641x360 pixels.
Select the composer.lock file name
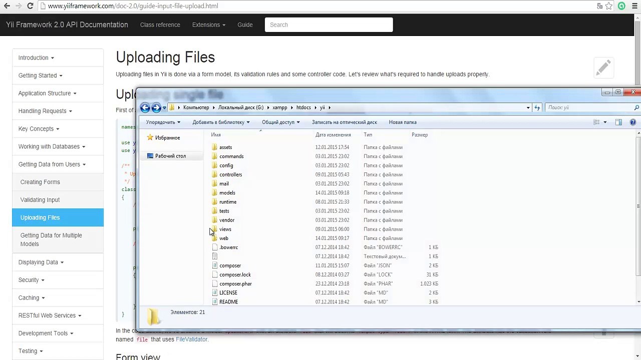pyautogui.click(x=235, y=274)
